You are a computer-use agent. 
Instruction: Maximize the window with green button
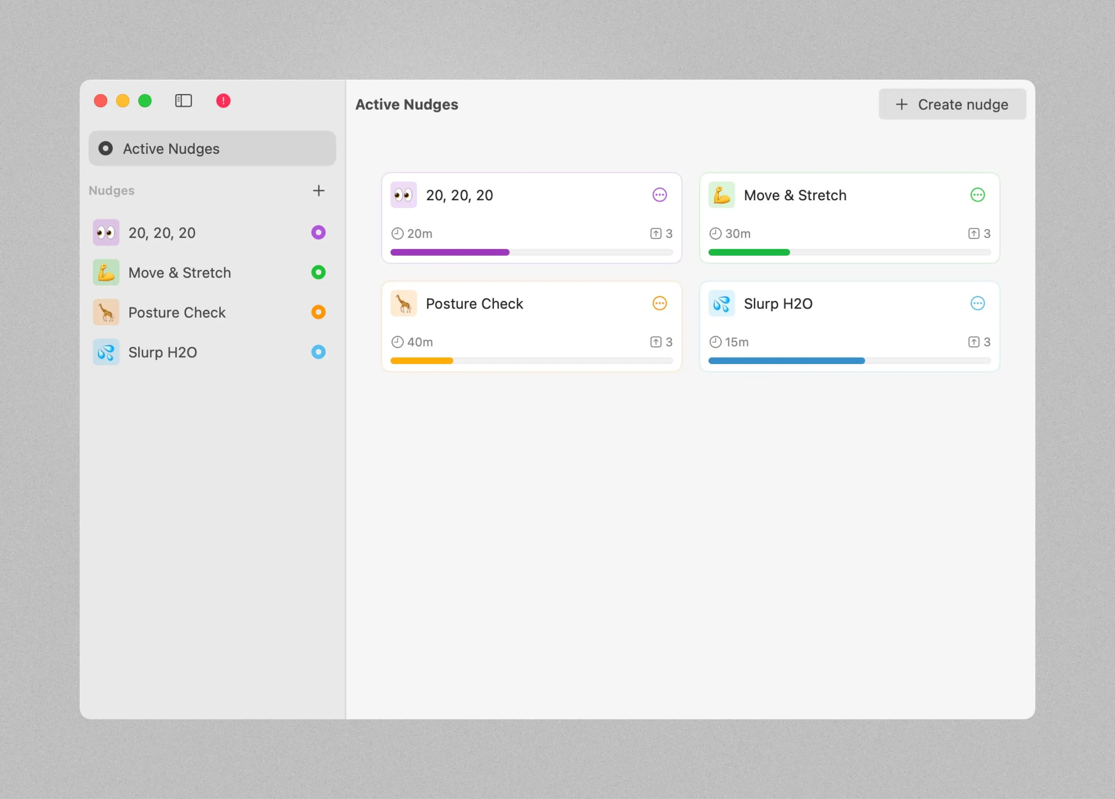[x=145, y=101]
